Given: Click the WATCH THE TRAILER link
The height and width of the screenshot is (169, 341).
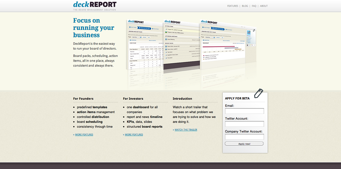Looking at the screenshot, I should tap(186, 130).
